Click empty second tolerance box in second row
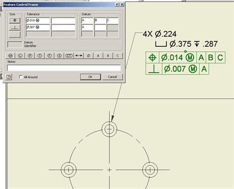234x189 pixels. (63, 27)
